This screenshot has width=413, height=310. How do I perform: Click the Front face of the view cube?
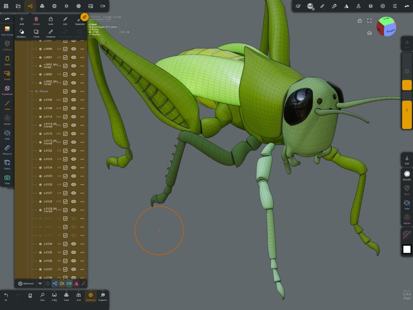390,31
